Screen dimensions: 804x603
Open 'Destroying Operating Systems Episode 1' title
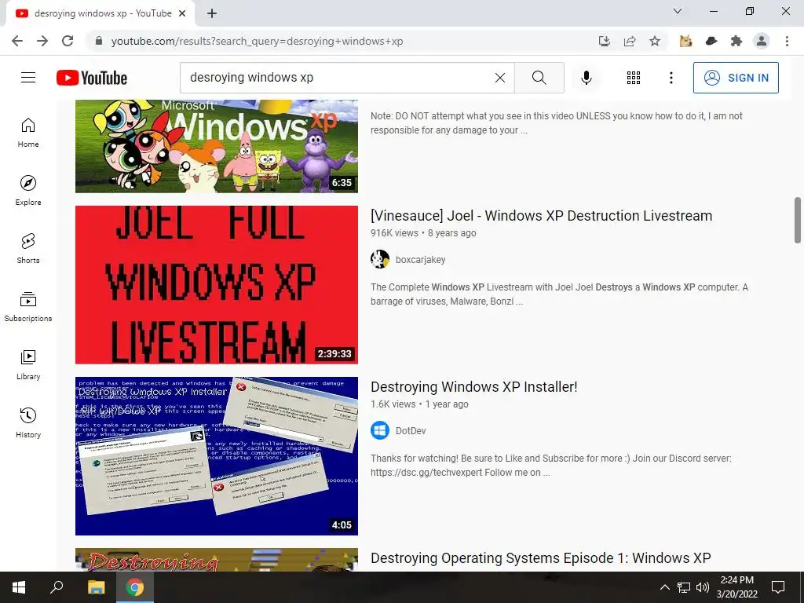click(540, 558)
